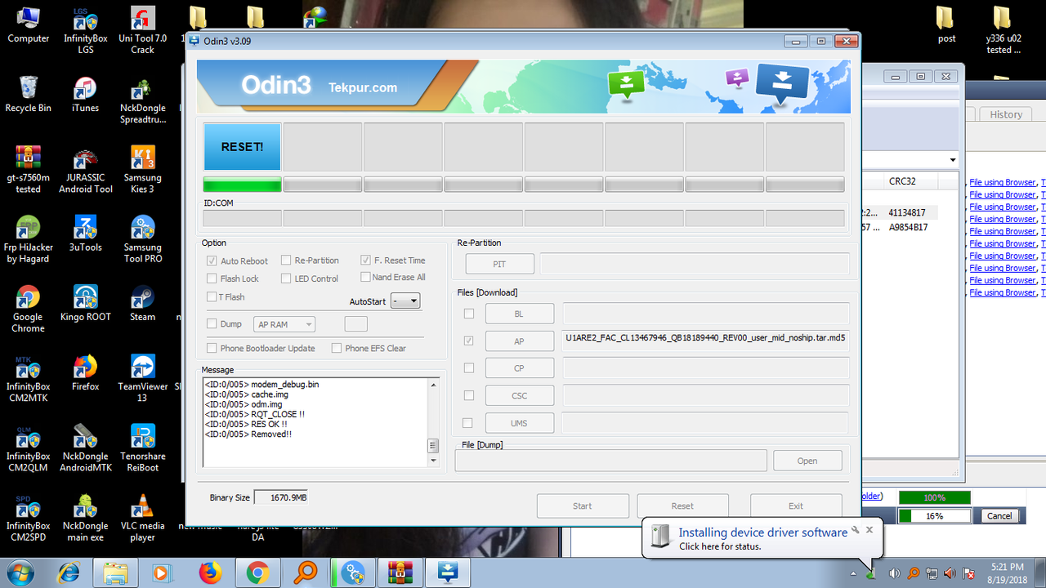The width and height of the screenshot is (1046, 588).
Task: Click the Odin taskbar icon
Action: [x=449, y=572]
